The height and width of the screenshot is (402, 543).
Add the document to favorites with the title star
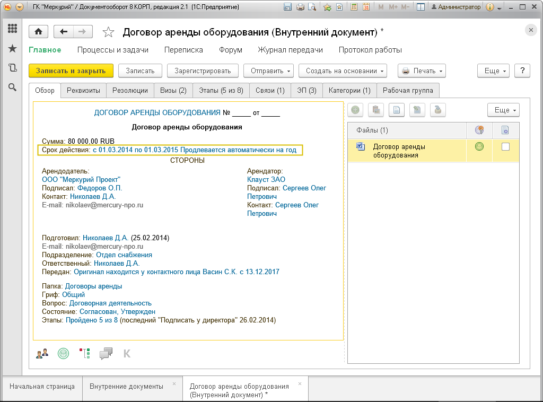[108, 32]
